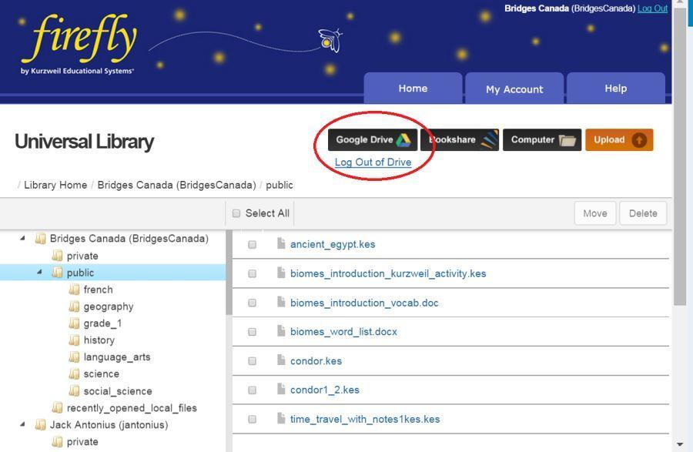
Task: Tick the checkbox for biomes_word_list.docx
Action: tap(252, 332)
